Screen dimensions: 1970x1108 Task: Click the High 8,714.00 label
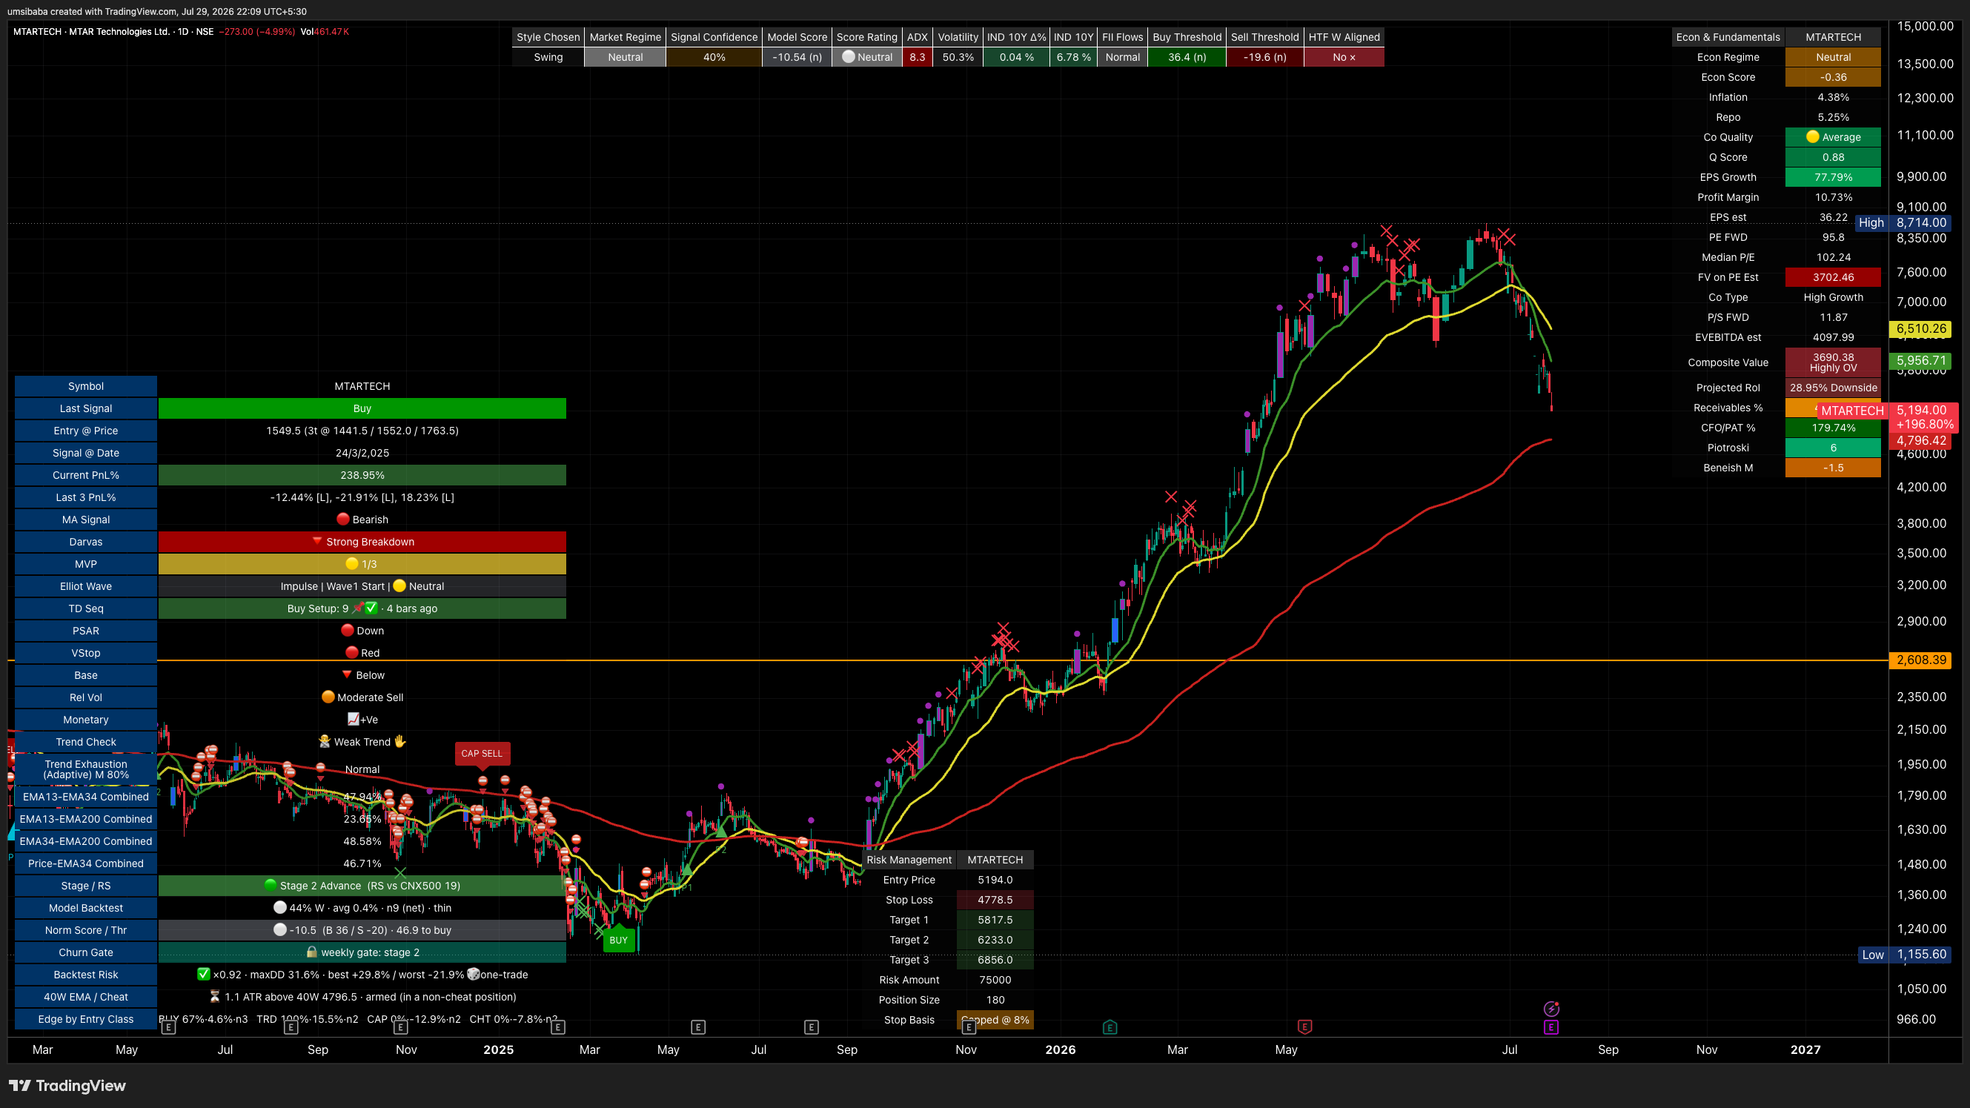coord(1902,222)
